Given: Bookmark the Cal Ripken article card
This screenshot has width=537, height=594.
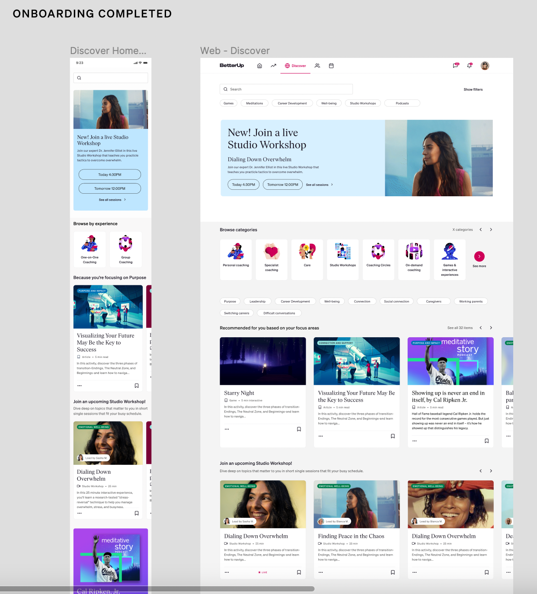Looking at the screenshot, I should point(486,441).
